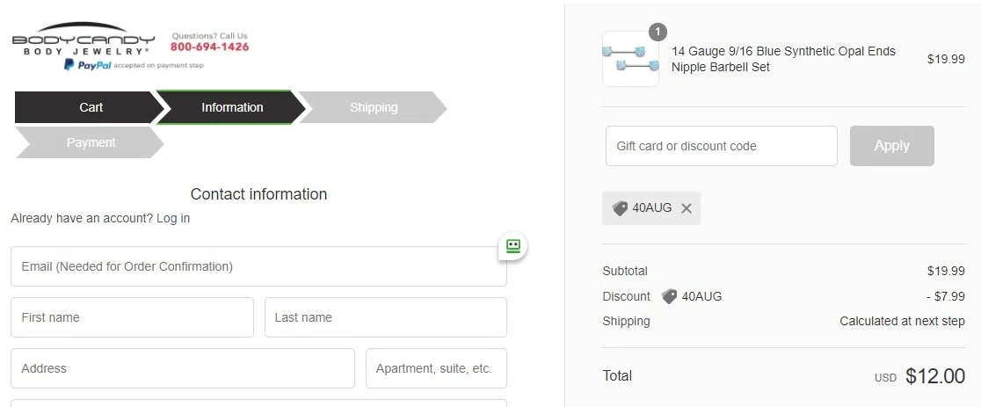
Task: Go back to the Cart step
Action: pos(90,107)
